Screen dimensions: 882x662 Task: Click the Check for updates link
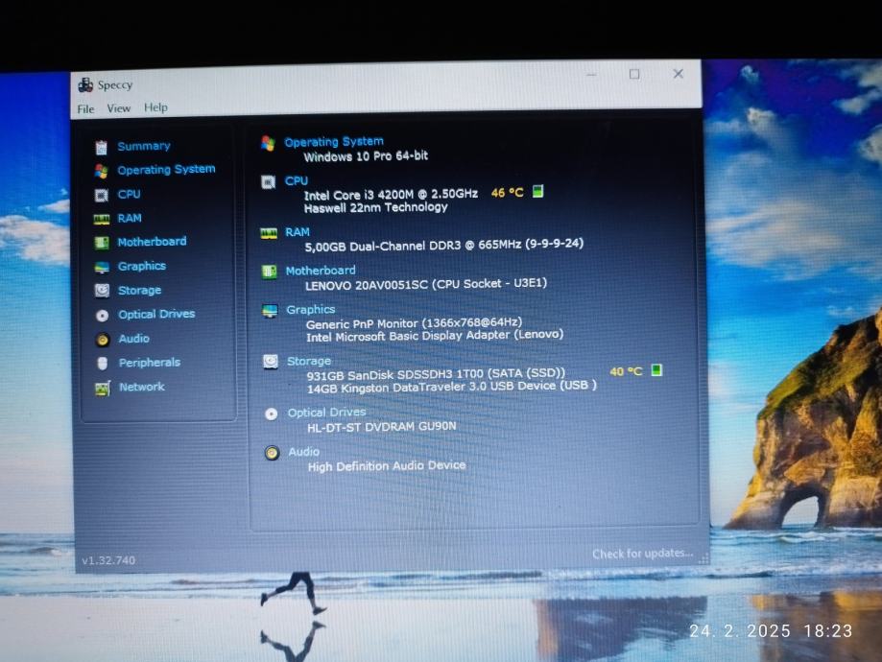point(641,554)
